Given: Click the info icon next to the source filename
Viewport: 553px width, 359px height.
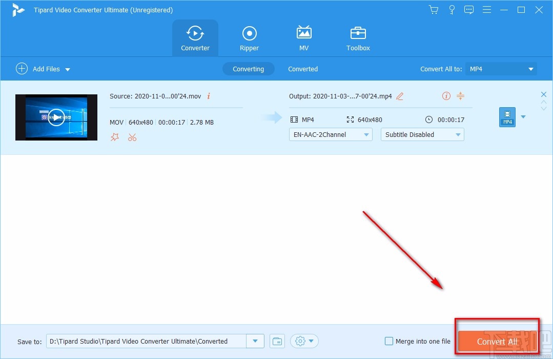Looking at the screenshot, I should tap(209, 96).
